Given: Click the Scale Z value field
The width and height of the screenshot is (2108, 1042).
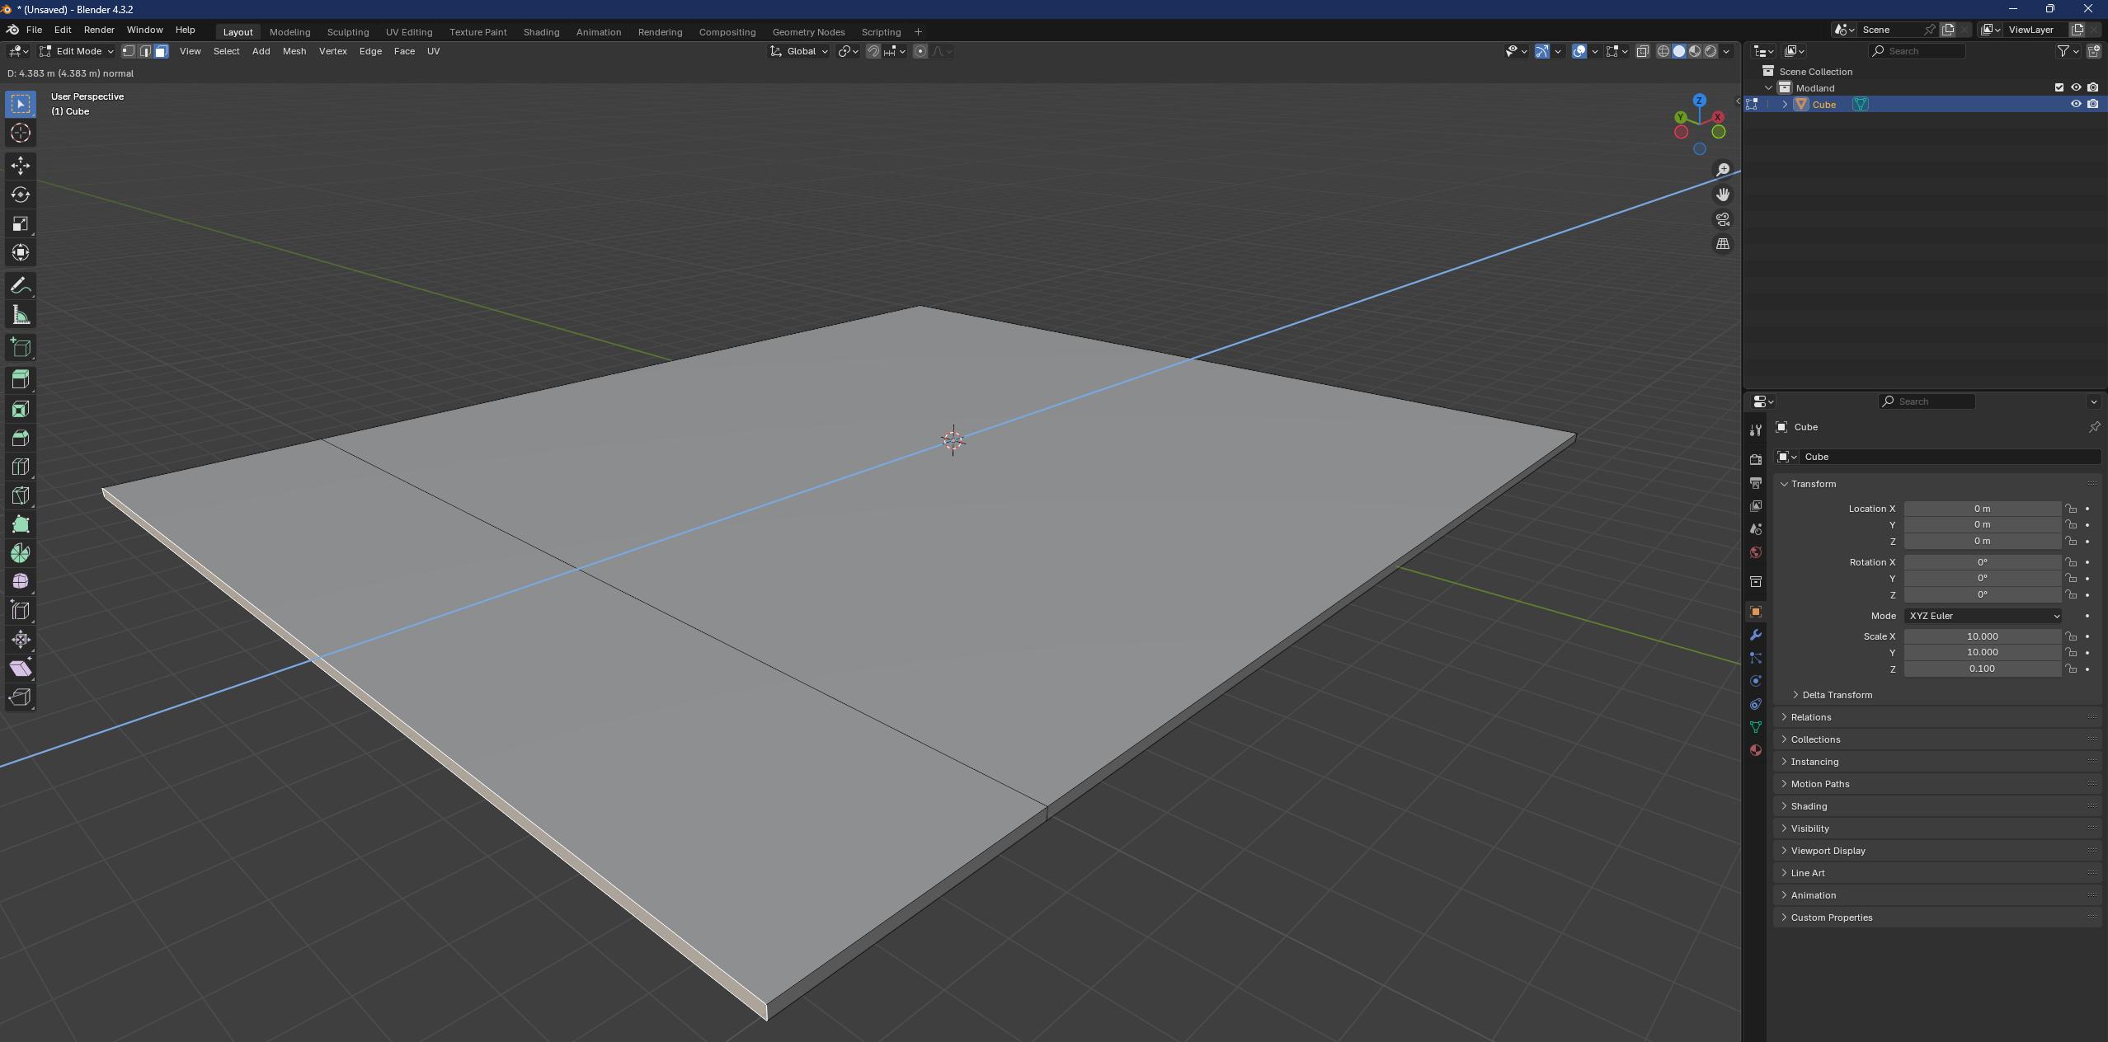Looking at the screenshot, I should point(1982,669).
